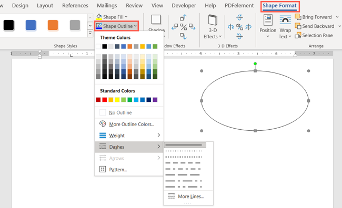
Task: Choose the long dash dot dot style
Action: (x=184, y=187)
